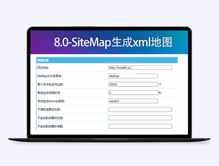219x166 pixels.
Task: Click the 8.0-SiteMap生成xml地图 banner title
Action: 113,42
